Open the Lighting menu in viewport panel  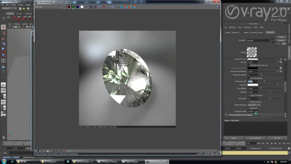[x=24, y=24]
